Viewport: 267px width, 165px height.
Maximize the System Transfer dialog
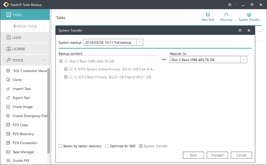tap(240, 30)
